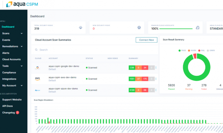Image resolution: width=223 pixels, height=133 pixels.
Task: Click the red 34 fail count
Action: (145, 67)
